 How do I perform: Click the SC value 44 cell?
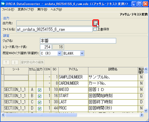[55, 109]
